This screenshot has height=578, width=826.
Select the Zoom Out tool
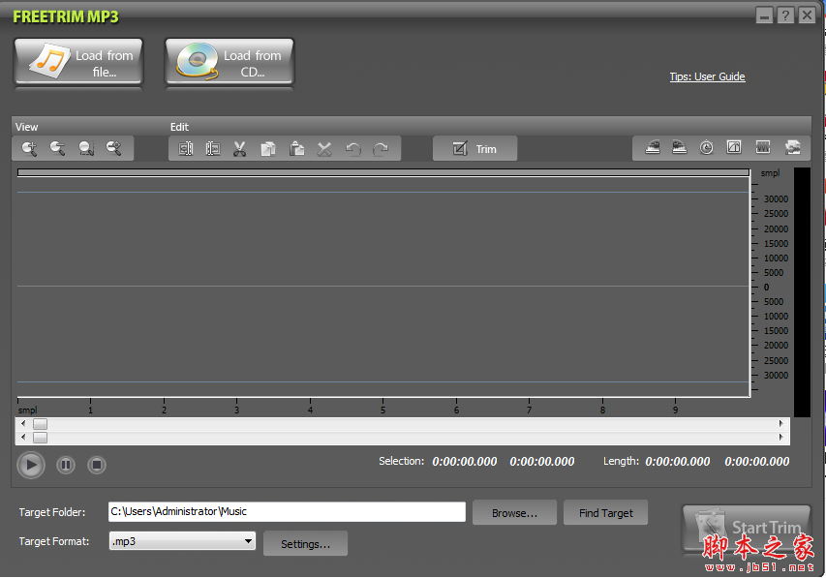coord(58,148)
